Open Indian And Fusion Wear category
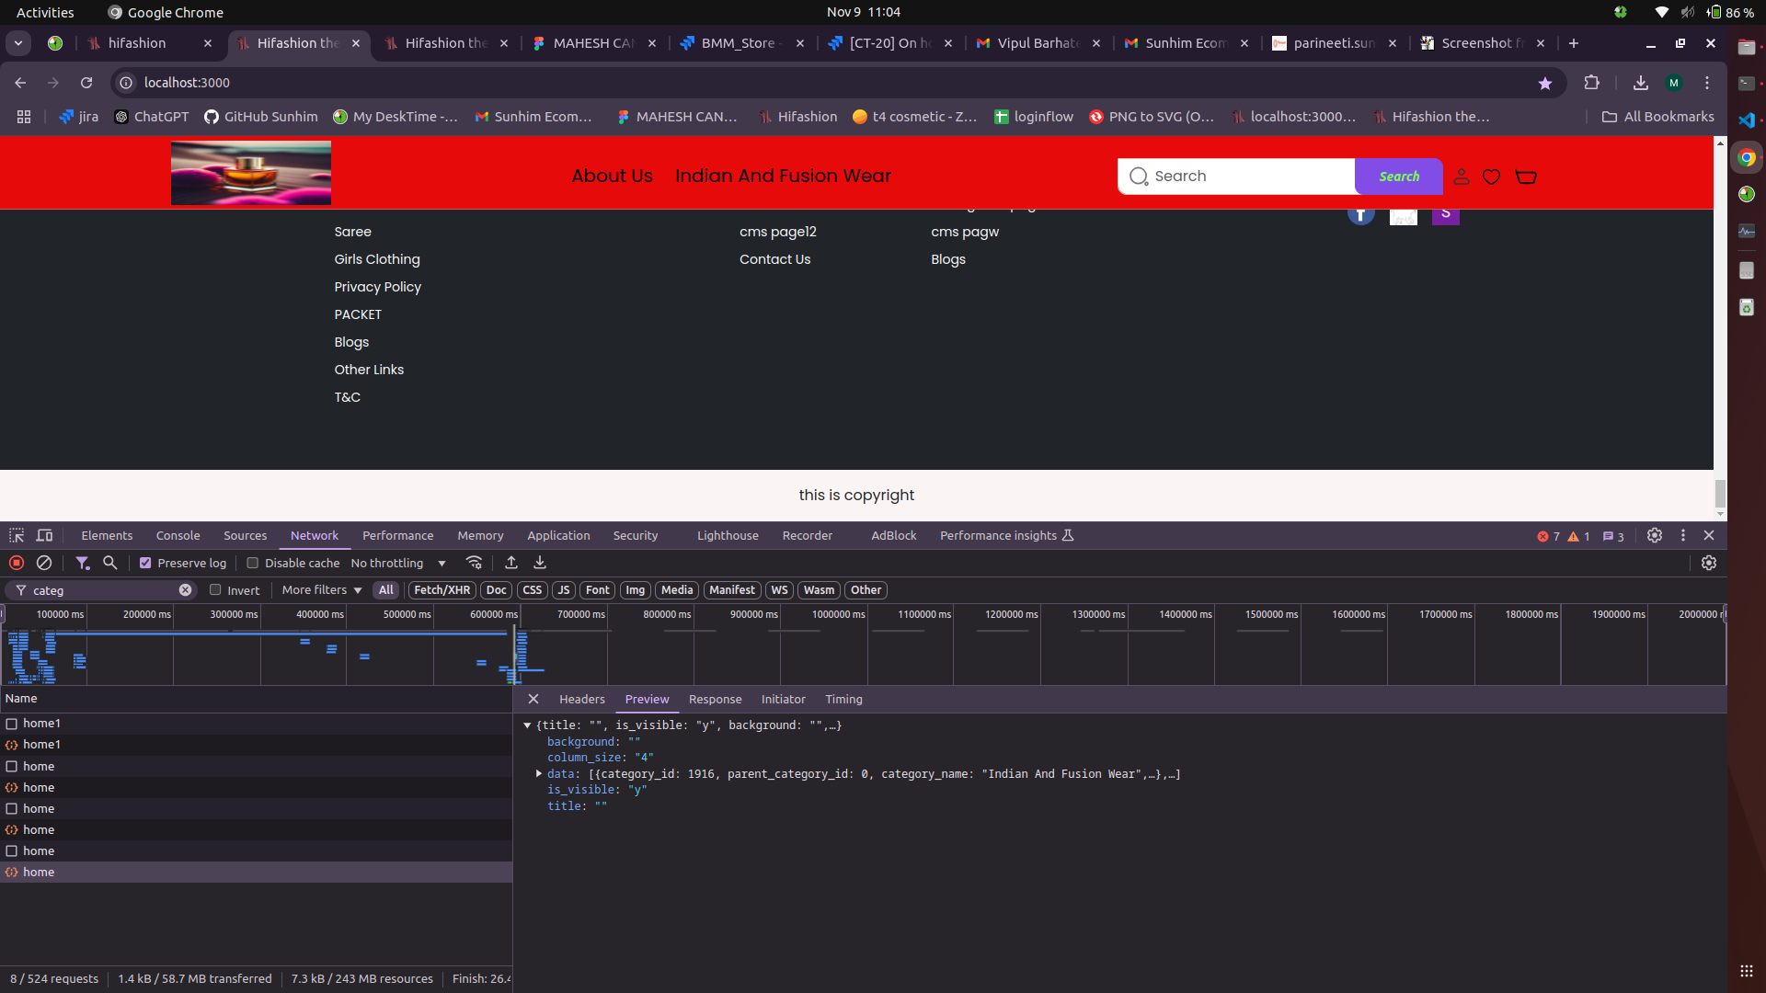Viewport: 1766px width, 993px height. pyautogui.click(x=783, y=176)
